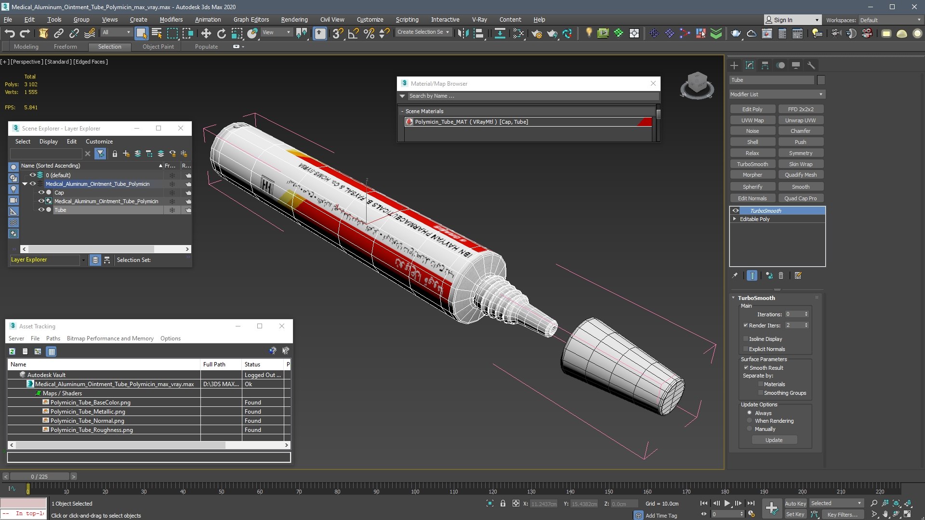925x520 pixels.
Task: Open the Modifier List dropdown
Action: tap(777, 94)
